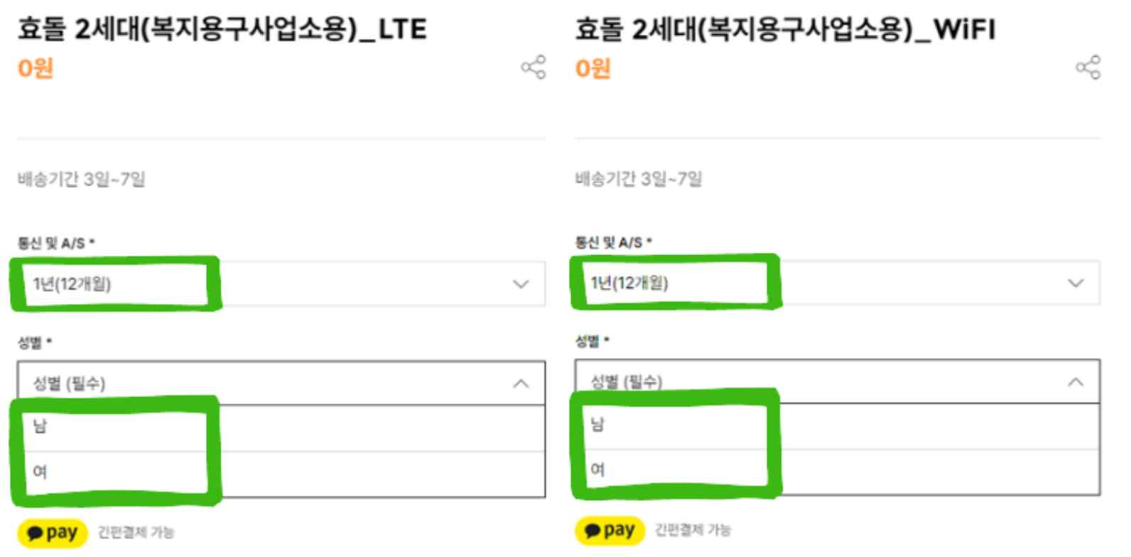Viewport: 1131px width, 557px height.
Task: Open the WiFi 1년(12개월) dropdown
Action: (x=837, y=283)
